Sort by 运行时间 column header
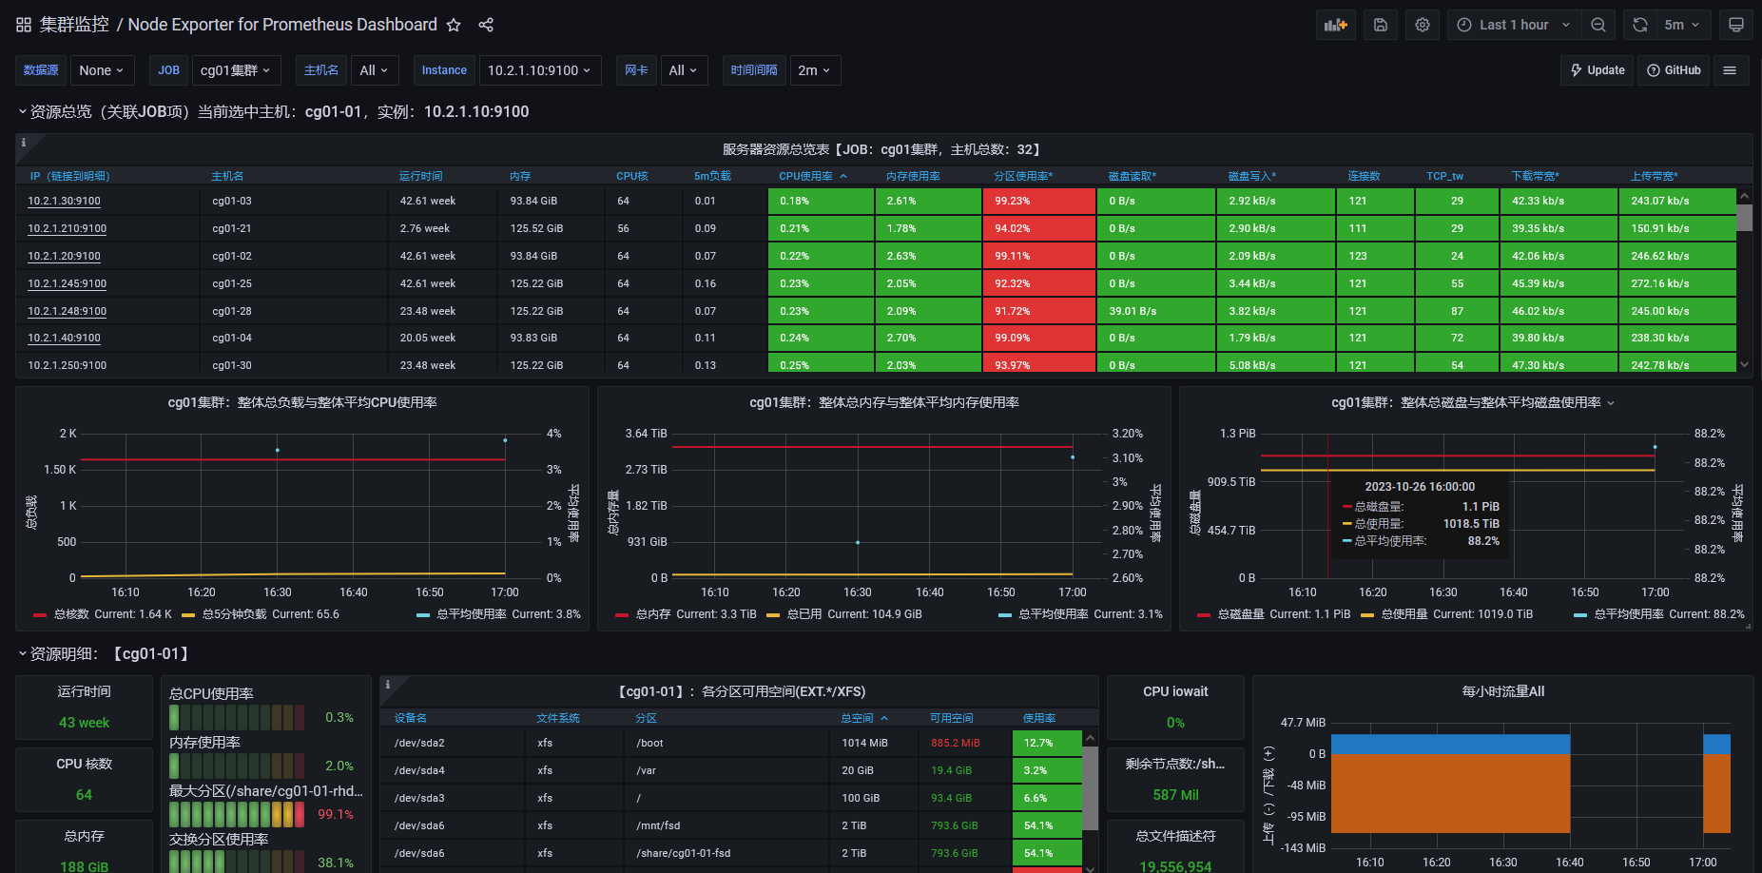This screenshot has width=1762, height=873. pos(420,176)
